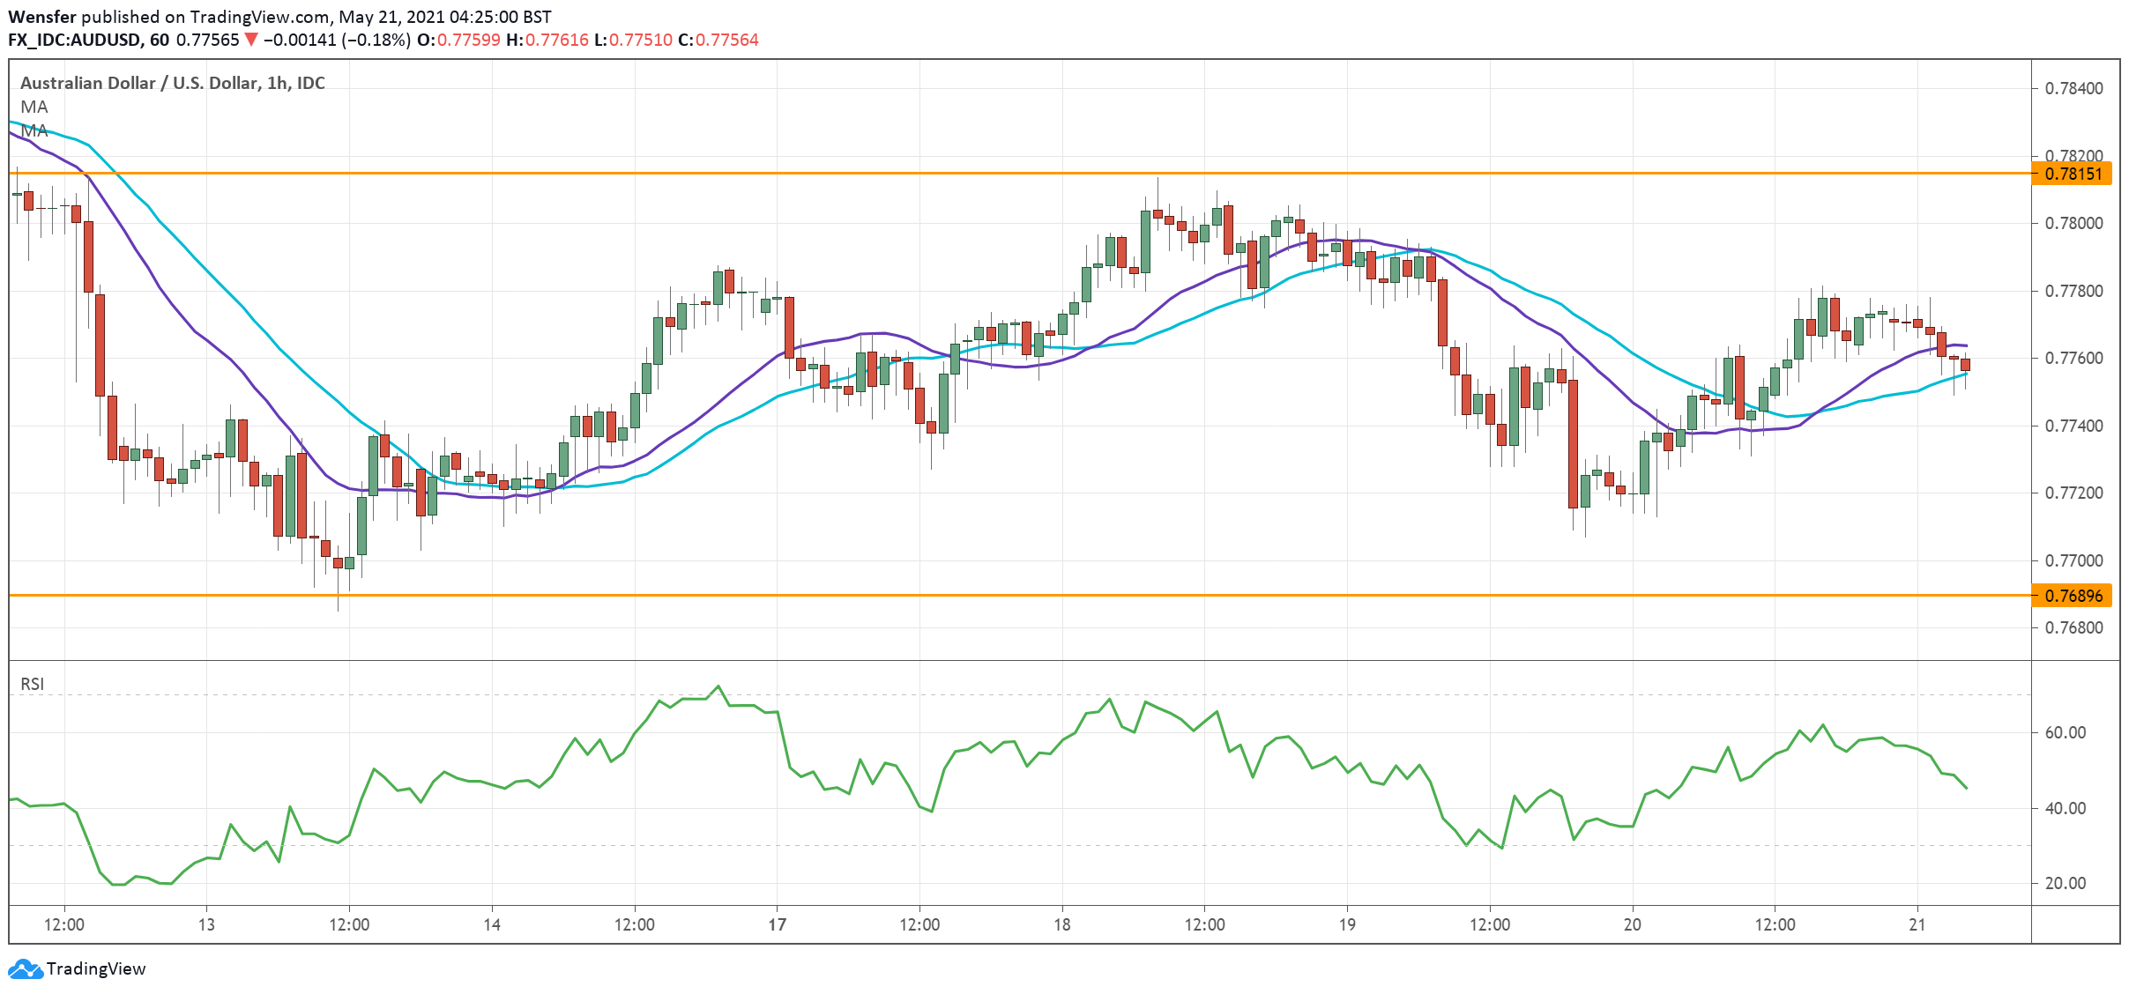This screenshot has height=994, width=2129.
Task: Open the Wensfer publisher profile link
Action: coord(42,15)
